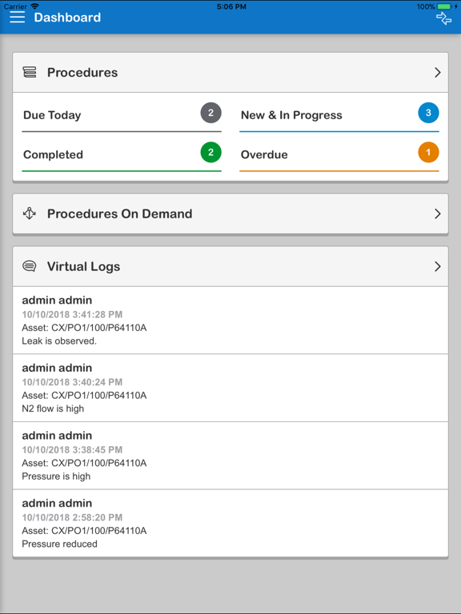Click the Procedures list icon
Image resolution: width=461 pixels, height=614 pixels.
click(30, 72)
